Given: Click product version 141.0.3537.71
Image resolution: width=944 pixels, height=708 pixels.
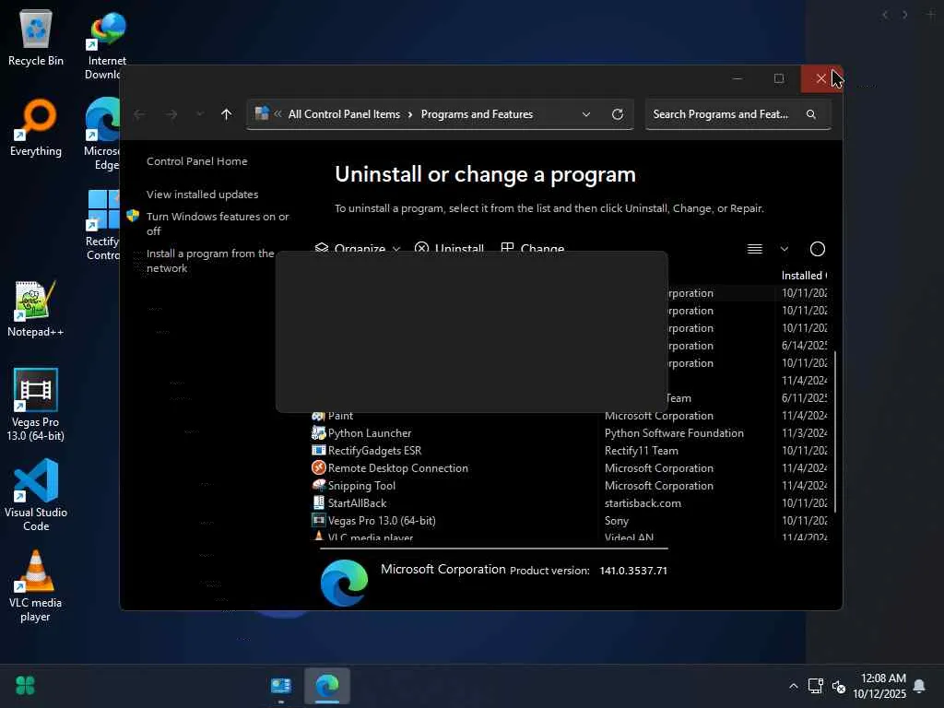Looking at the screenshot, I should coord(633,571).
